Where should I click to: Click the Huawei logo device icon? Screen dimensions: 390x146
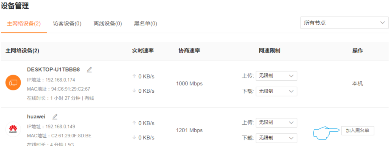pos(13,129)
